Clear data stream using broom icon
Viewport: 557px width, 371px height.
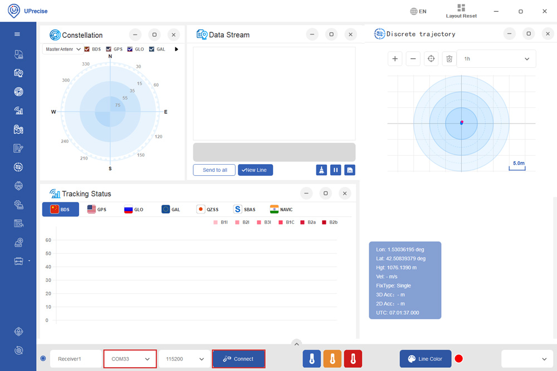[x=321, y=170]
